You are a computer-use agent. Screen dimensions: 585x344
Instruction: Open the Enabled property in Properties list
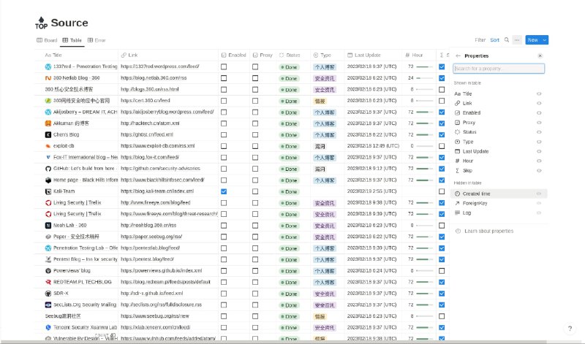tap(498, 112)
